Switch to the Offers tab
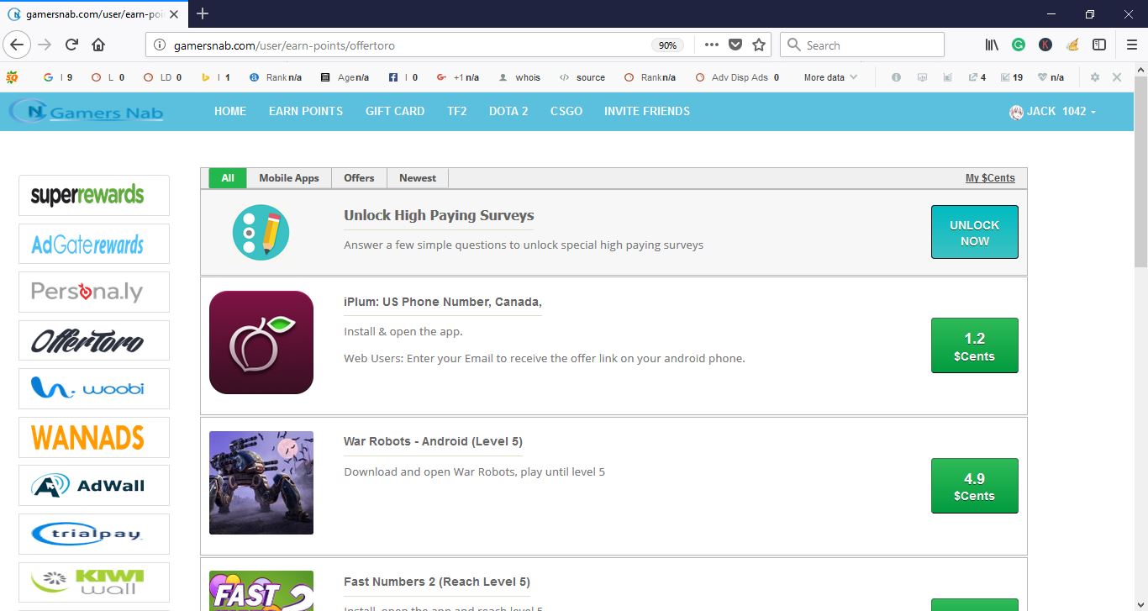 tap(359, 178)
